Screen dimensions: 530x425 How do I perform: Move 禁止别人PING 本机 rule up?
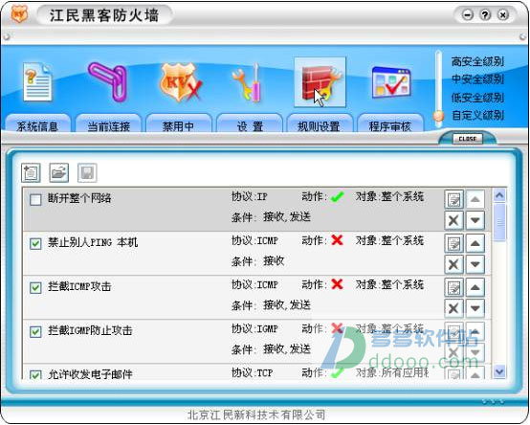click(475, 243)
